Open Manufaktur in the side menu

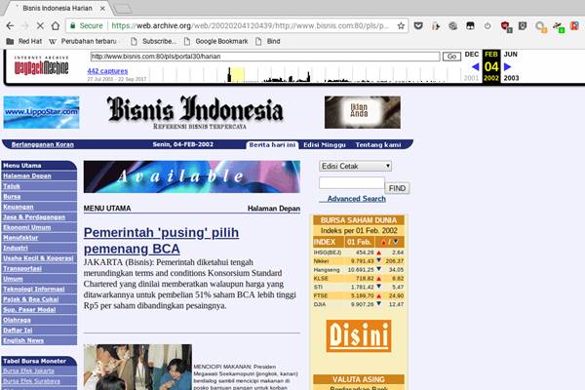click(x=20, y=237)
